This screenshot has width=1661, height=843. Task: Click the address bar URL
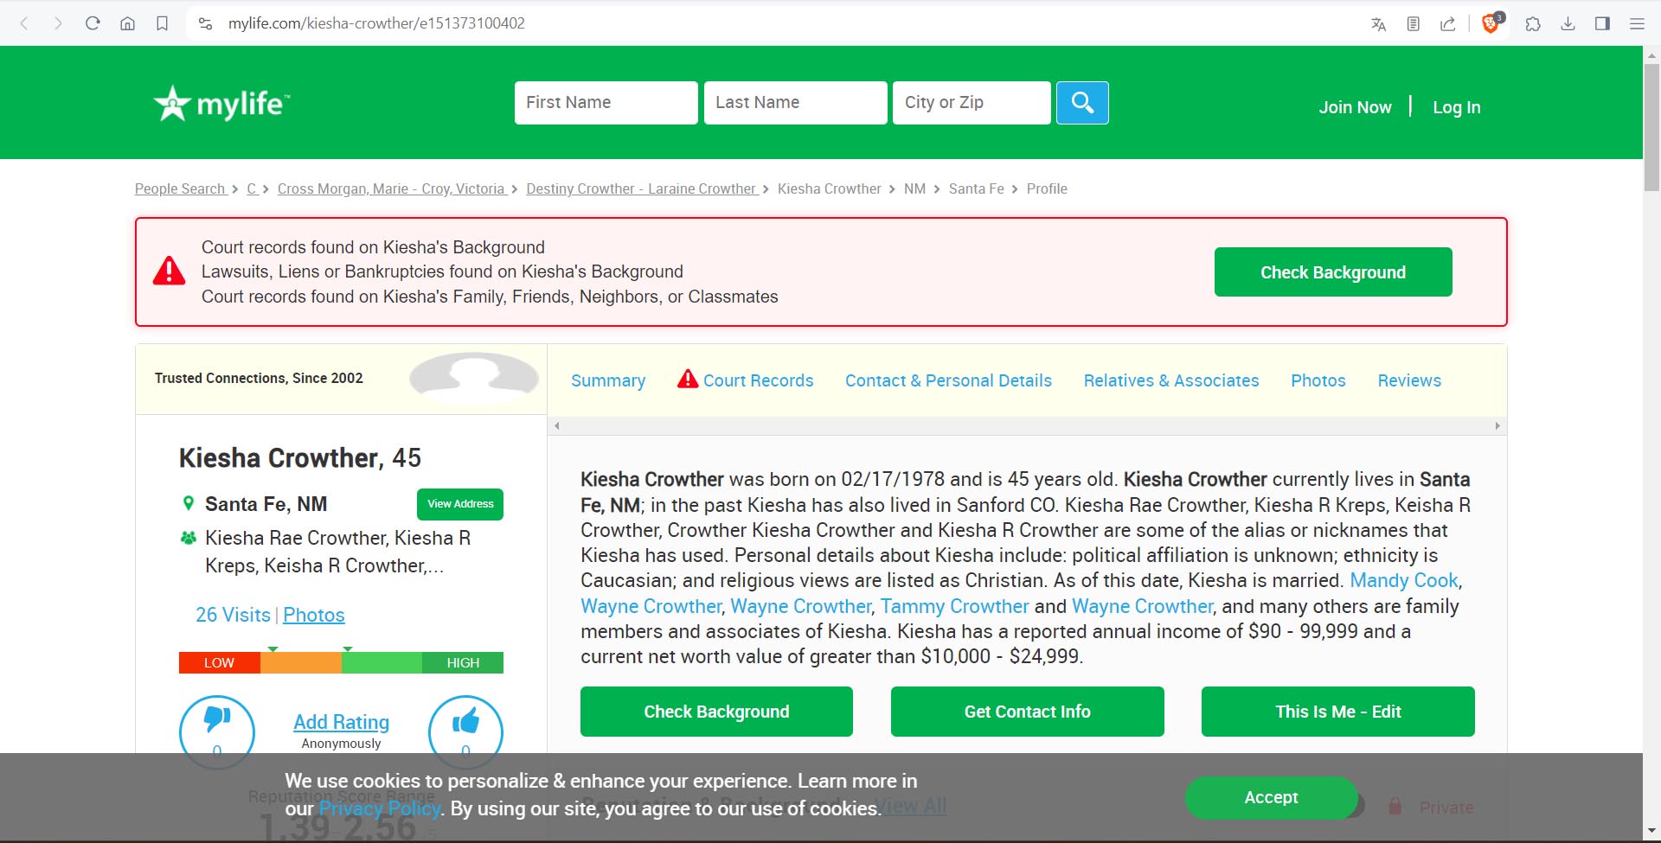click(376, 23)
